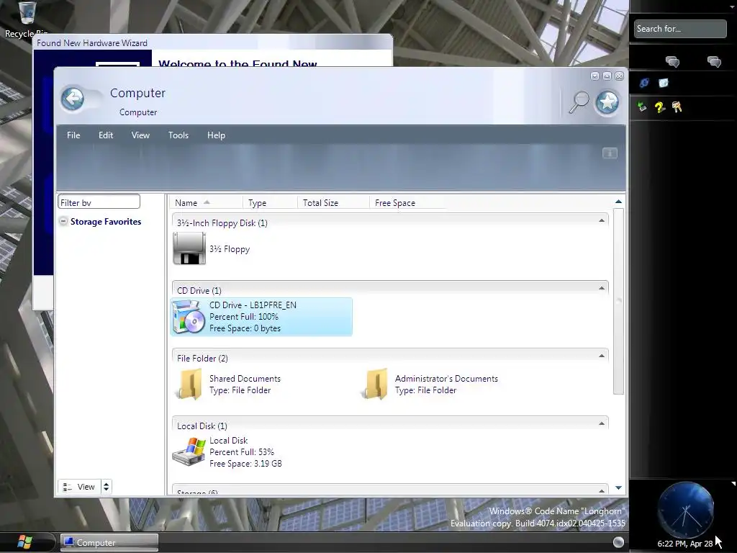
Task: Collapse Storage Favorites in the left pane
Action: (63, 221)
